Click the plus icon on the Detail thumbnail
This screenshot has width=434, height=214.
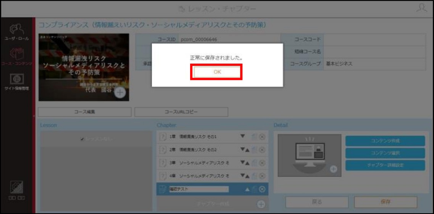coord(334,169)
